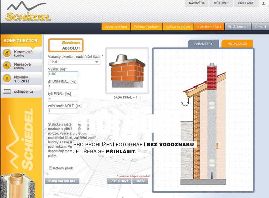Click the Schiedel Absolut system badge
Image resolution: width=269 pixels, height=198 pixels.
coord(66,45)
